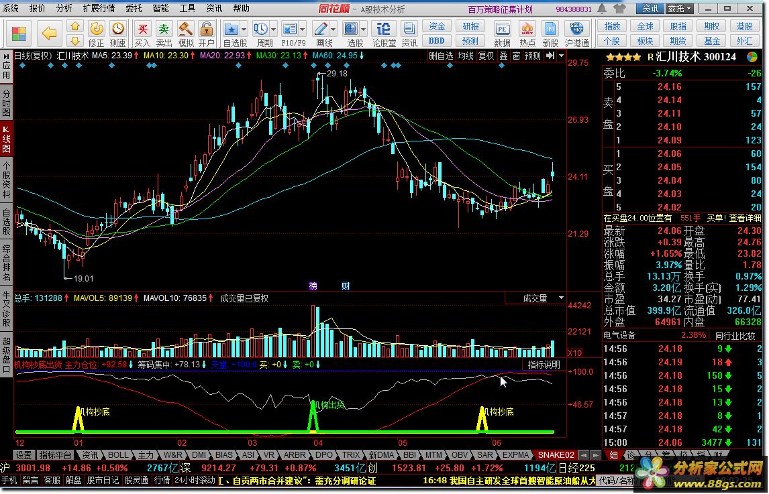Toggle 叠 overlay mode on chart
Viewport: 769px width, 494px height.
click(x=503, y=56)
